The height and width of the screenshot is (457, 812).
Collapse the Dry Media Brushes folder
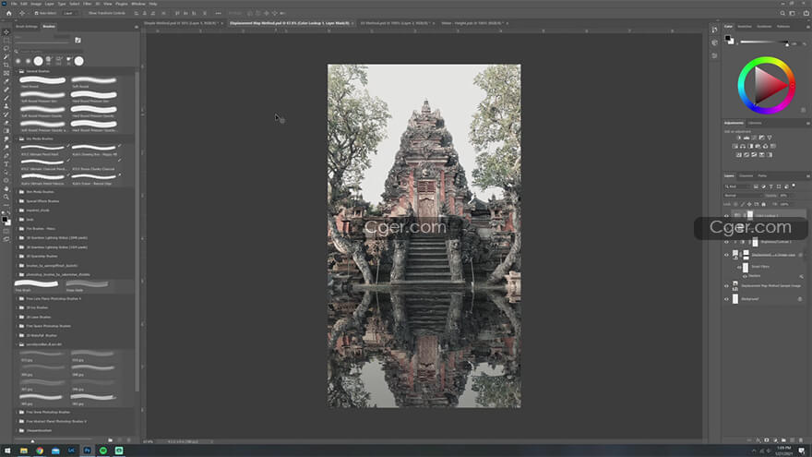click(x=16, y=138)
